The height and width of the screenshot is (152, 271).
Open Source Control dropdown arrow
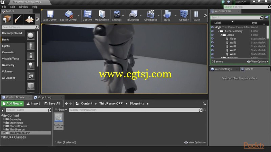(79, 16)
